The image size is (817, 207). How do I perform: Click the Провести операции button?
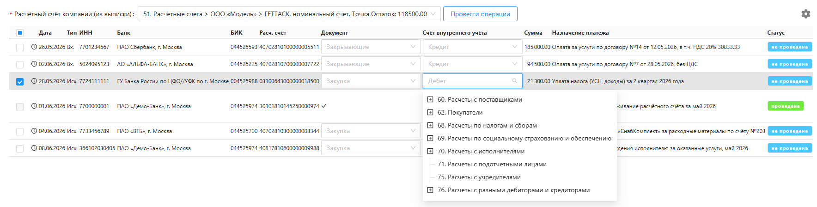coord(480,14)
